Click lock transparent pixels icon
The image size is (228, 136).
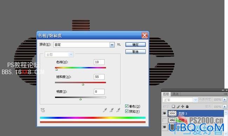click(173, 106)
